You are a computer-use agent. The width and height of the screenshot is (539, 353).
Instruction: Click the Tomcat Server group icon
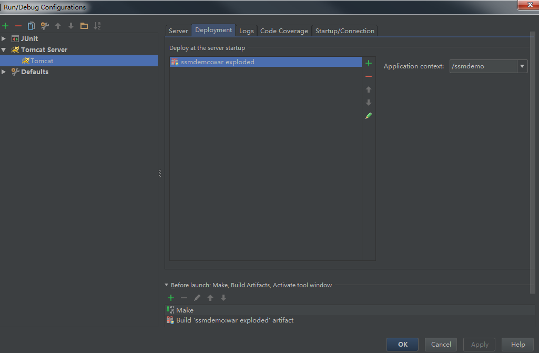[x=15, y=50]
